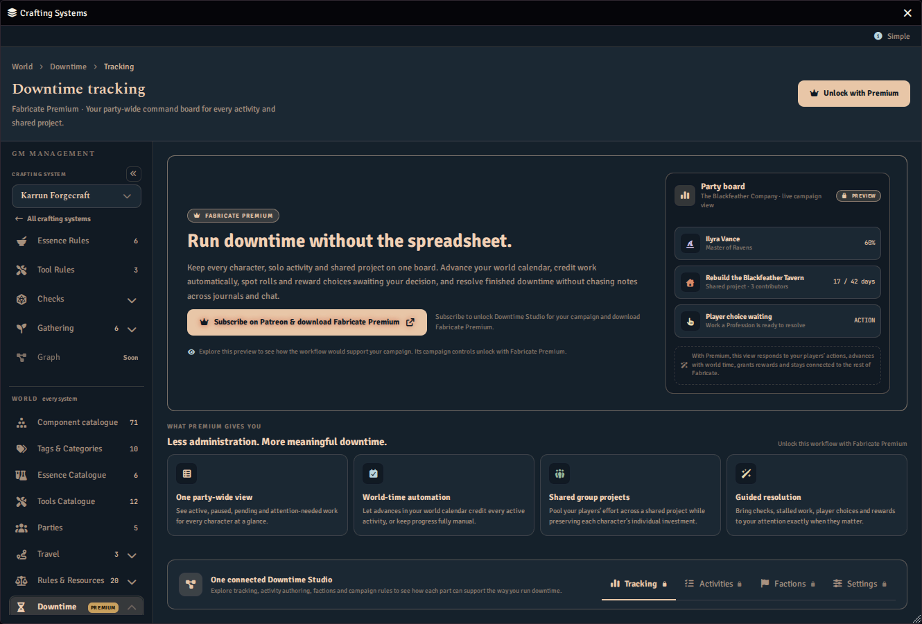The width and height of the screenshot is (922, 624).
Task: Click the Essence Rules mortar icon
Action: tap(21, 241)
